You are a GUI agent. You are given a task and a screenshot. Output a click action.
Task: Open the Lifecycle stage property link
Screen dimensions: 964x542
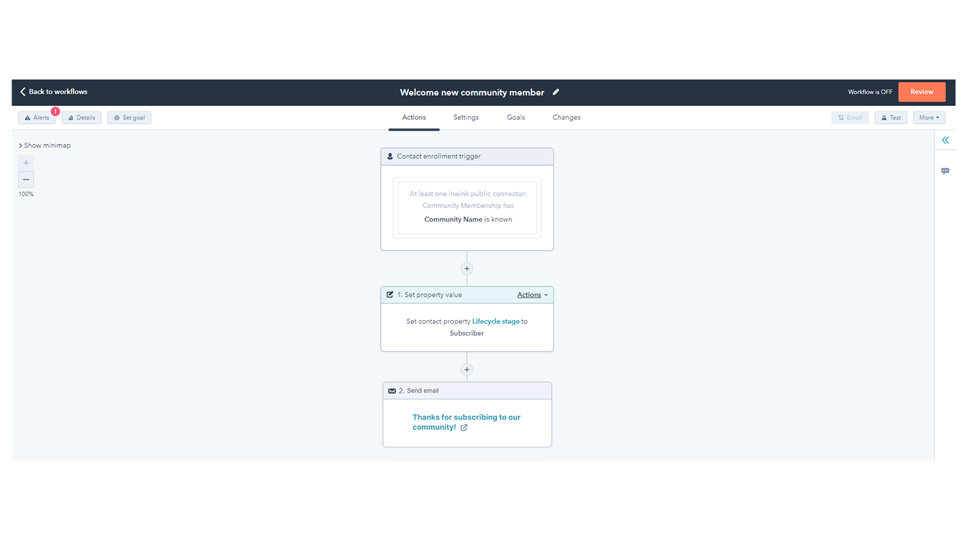click(495, 321)
